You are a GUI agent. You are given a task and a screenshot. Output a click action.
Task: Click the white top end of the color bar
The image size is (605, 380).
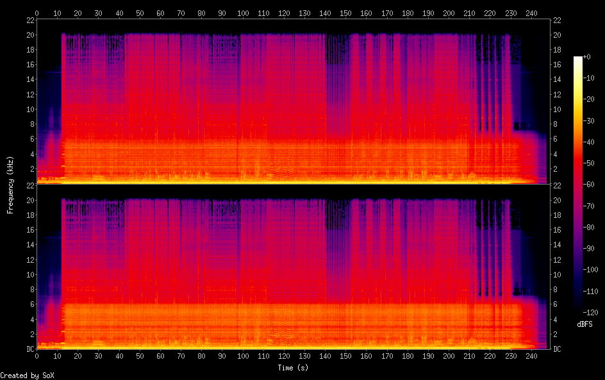(578, 58)
